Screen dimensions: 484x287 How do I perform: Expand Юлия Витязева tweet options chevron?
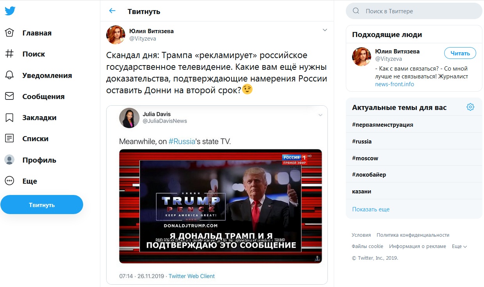pyautogui.click(x=325, y=30)
